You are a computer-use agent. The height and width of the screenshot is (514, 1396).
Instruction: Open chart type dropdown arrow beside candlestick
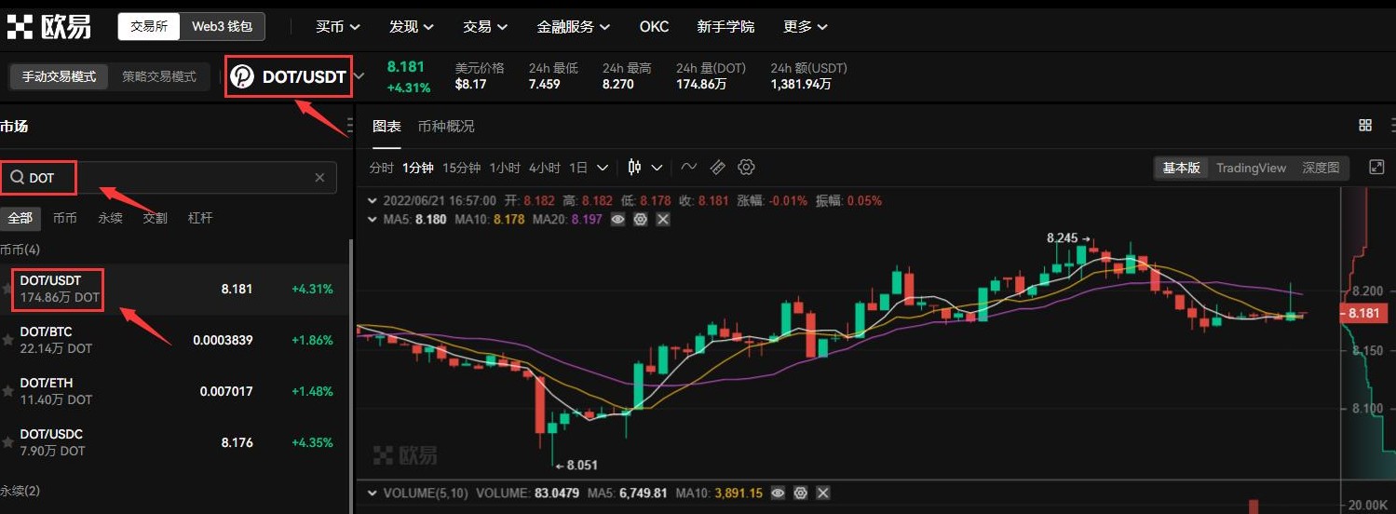point(657,168)
